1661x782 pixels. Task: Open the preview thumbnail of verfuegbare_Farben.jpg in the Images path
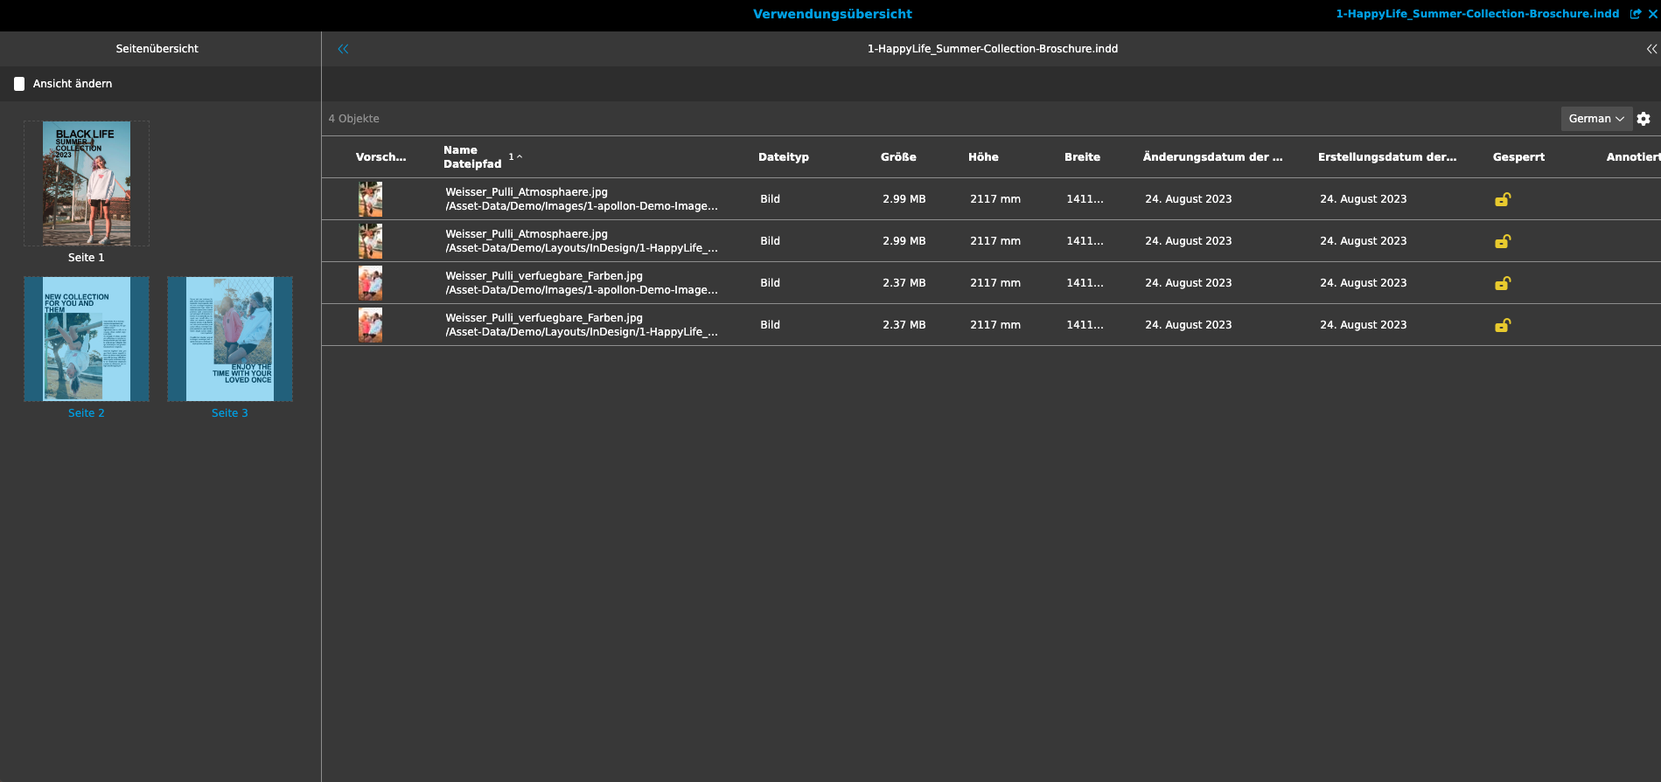point(370,283)
